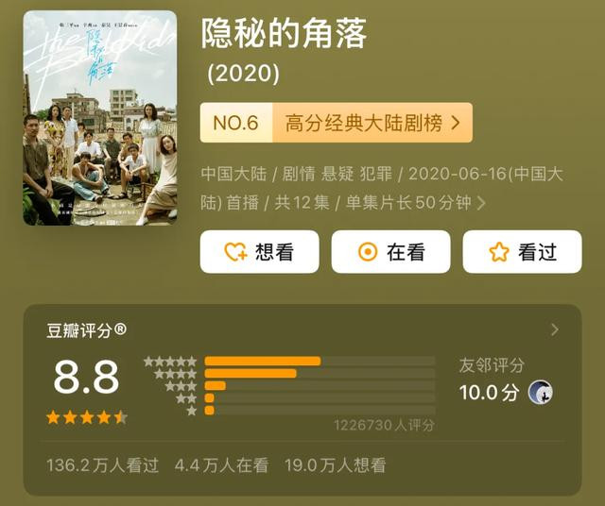605x506 pixels.
Task: Tap the five-star row label
Action: click(x=170, y=362)
